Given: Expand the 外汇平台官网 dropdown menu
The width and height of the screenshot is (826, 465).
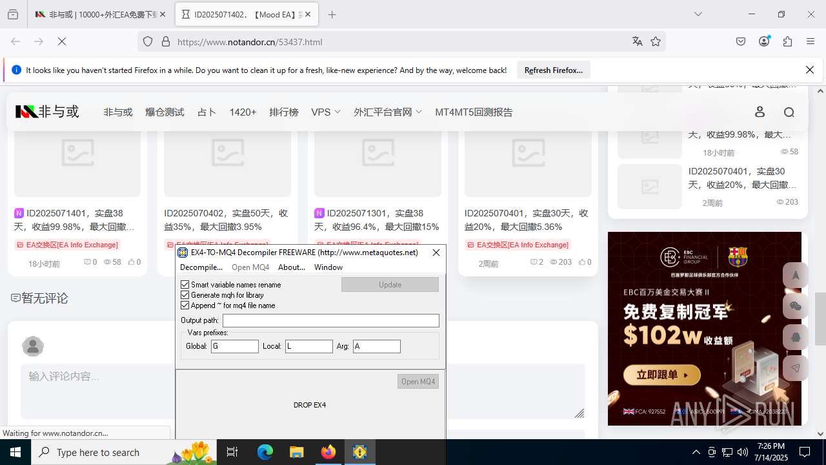Looking at the screenshot, I should pyautogui.click(x=387, y=112).
